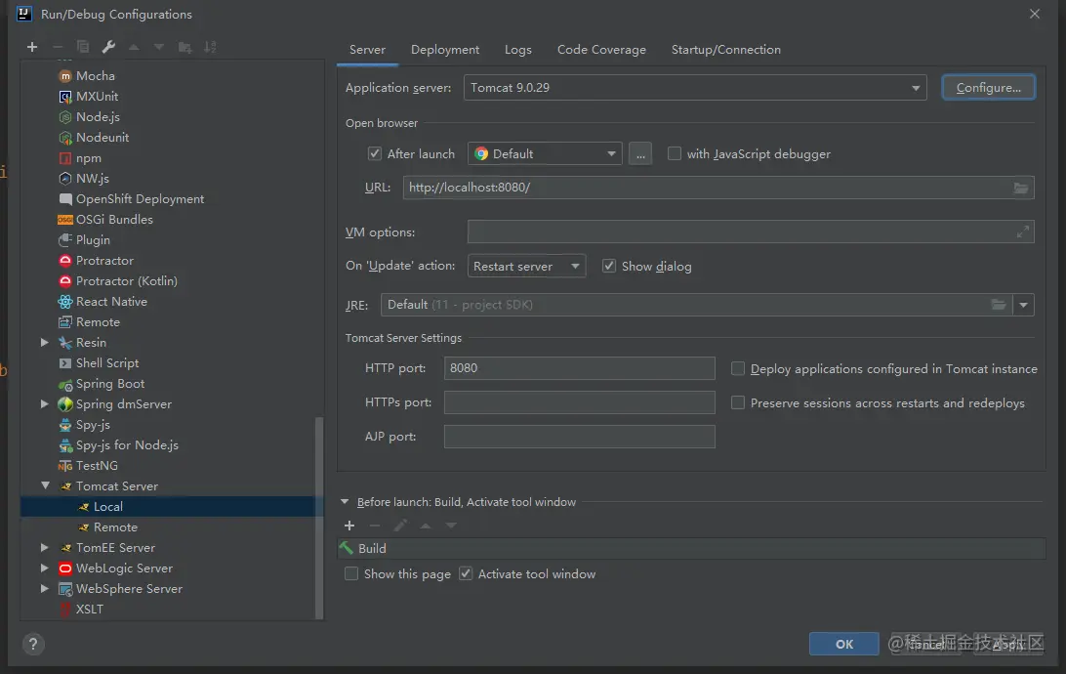Collapse the Before launch section

coord(345,502)
